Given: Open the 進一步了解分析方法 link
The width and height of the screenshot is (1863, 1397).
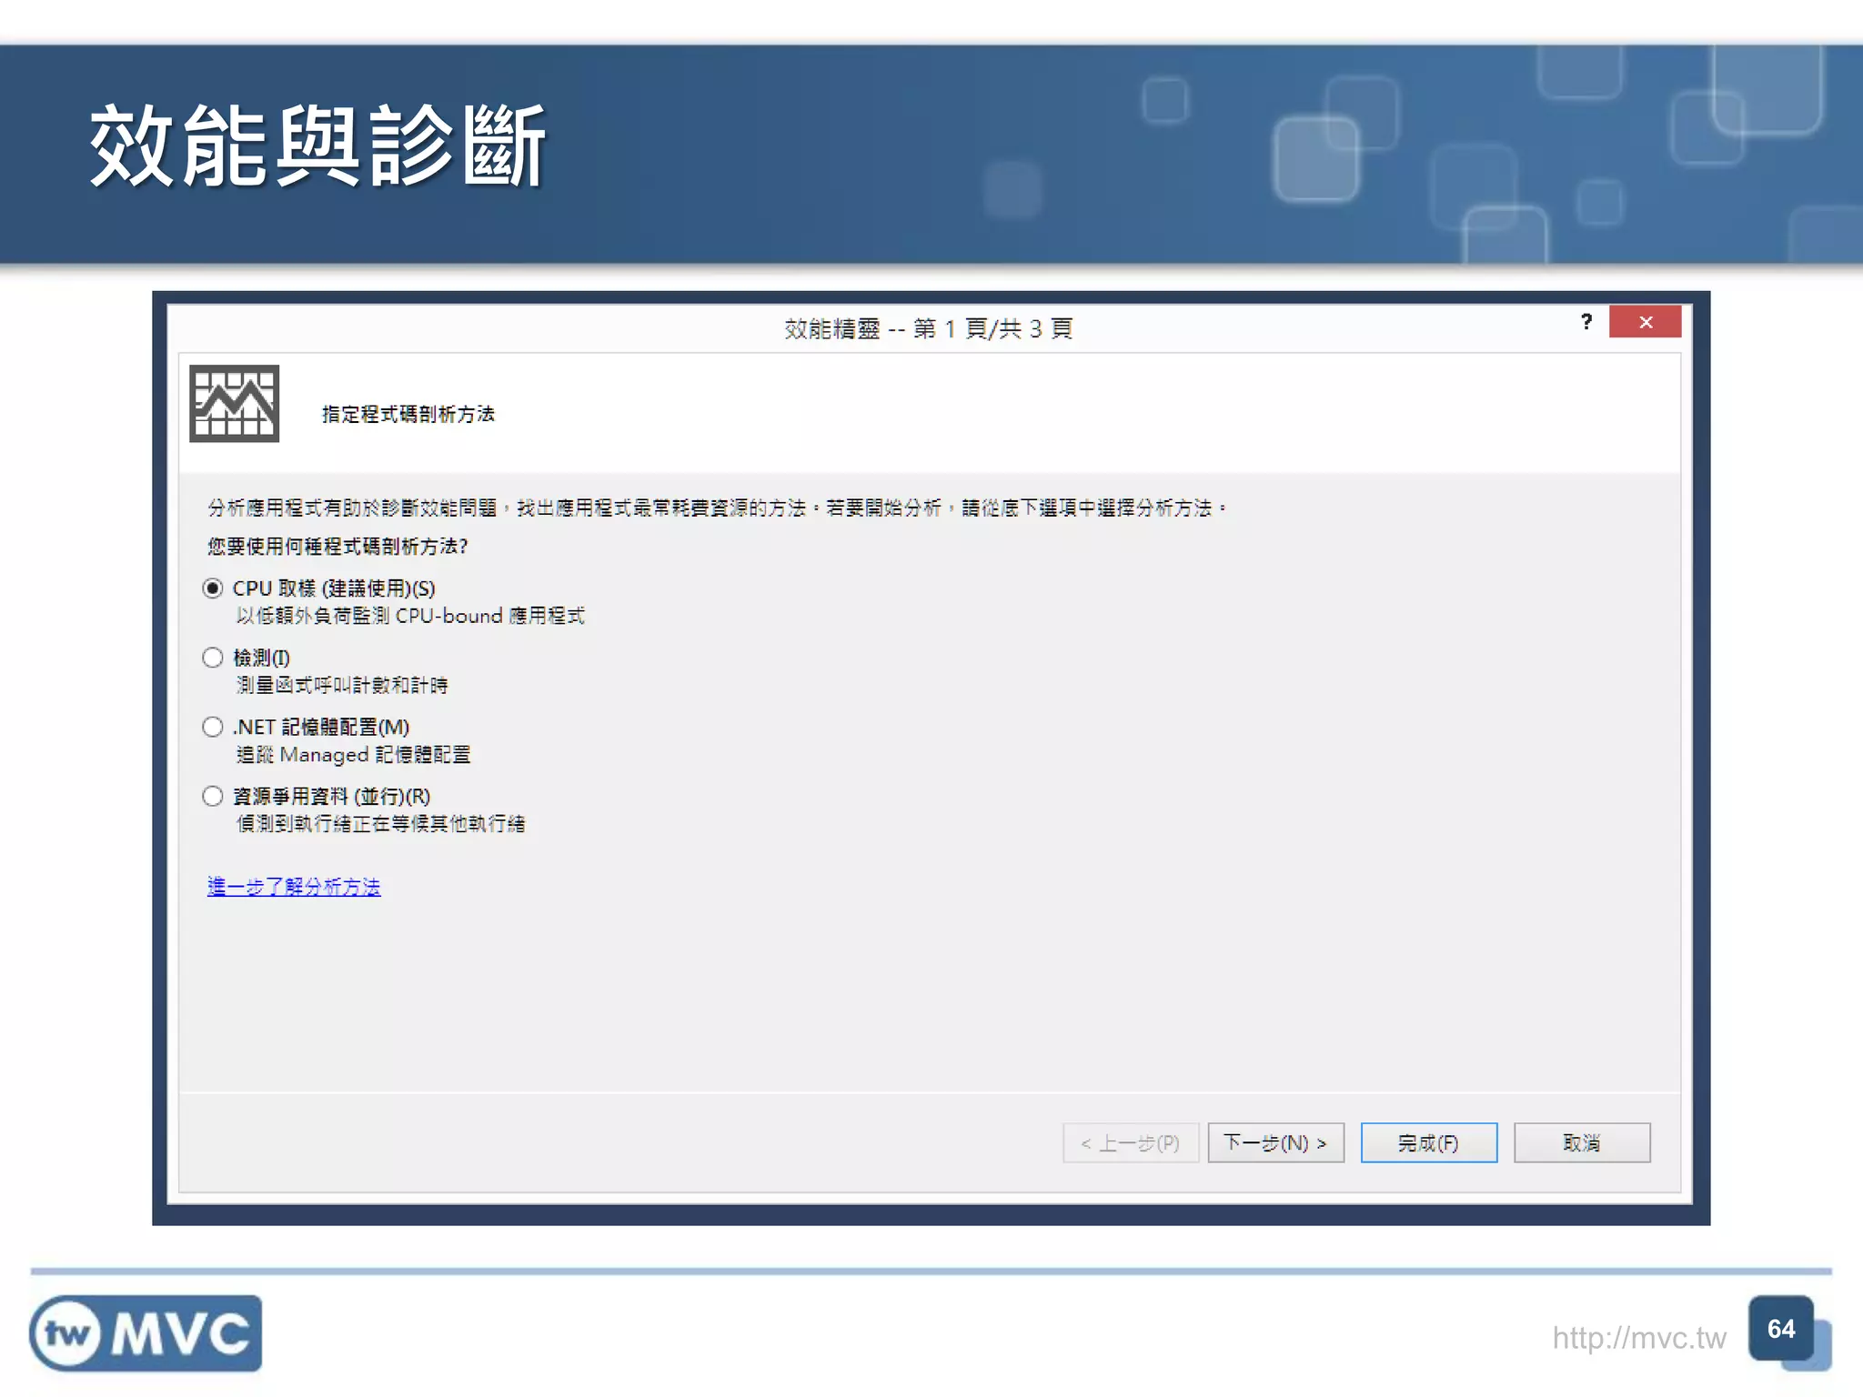Looking at the screenshot, I should point(294,887).
